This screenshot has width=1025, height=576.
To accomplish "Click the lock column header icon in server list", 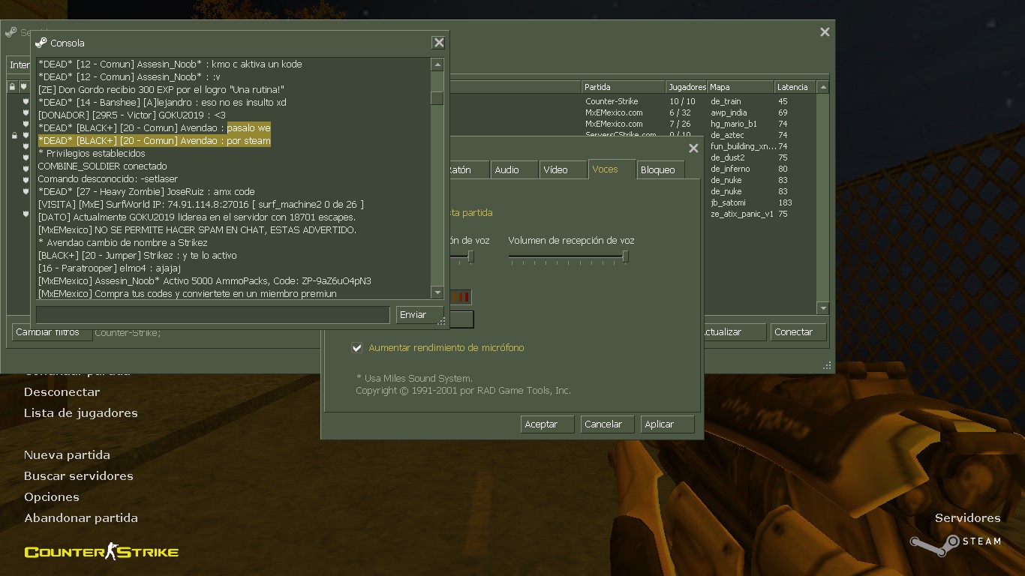I will 12,87.
